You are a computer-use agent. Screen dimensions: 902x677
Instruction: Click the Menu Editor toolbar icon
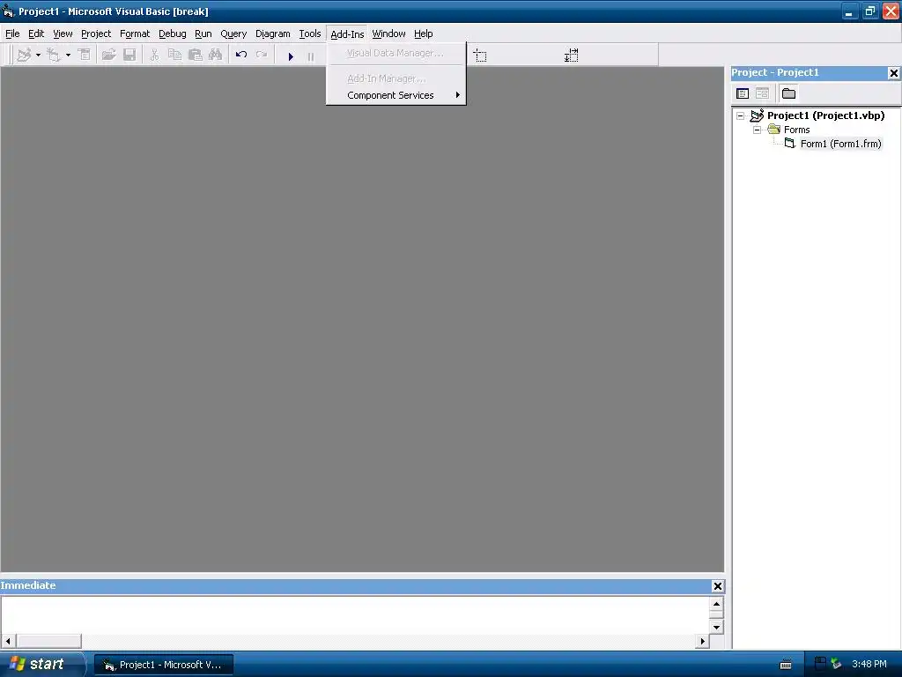coord(85,56)
